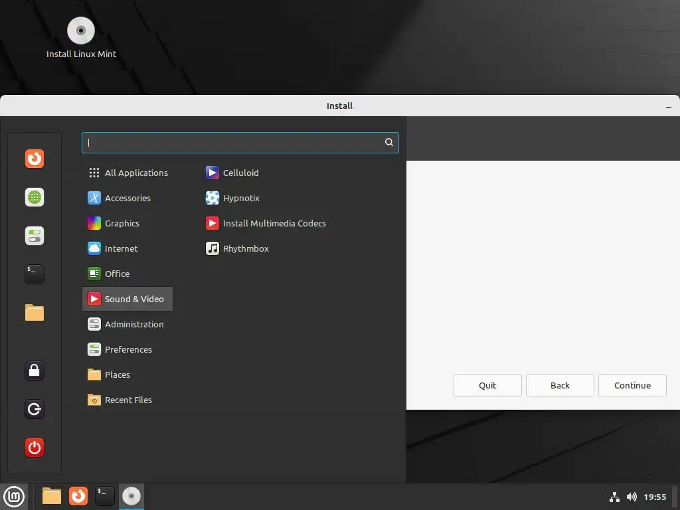Switch to installer disc icon in taskbar
Image resolution: width=680 pixels, height=510 pixels.
pyautogui.click(x=131, y=496)
